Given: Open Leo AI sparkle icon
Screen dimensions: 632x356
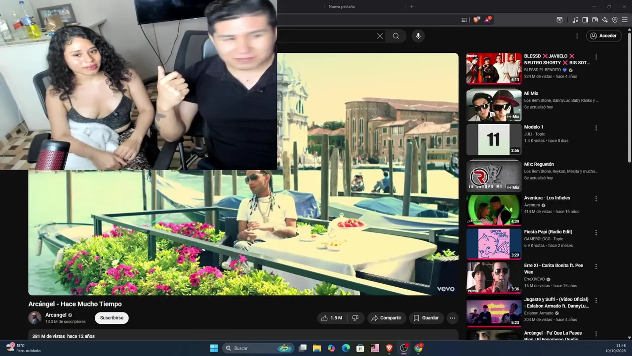Looking at the screenshot, I should [x=605, y=20].
